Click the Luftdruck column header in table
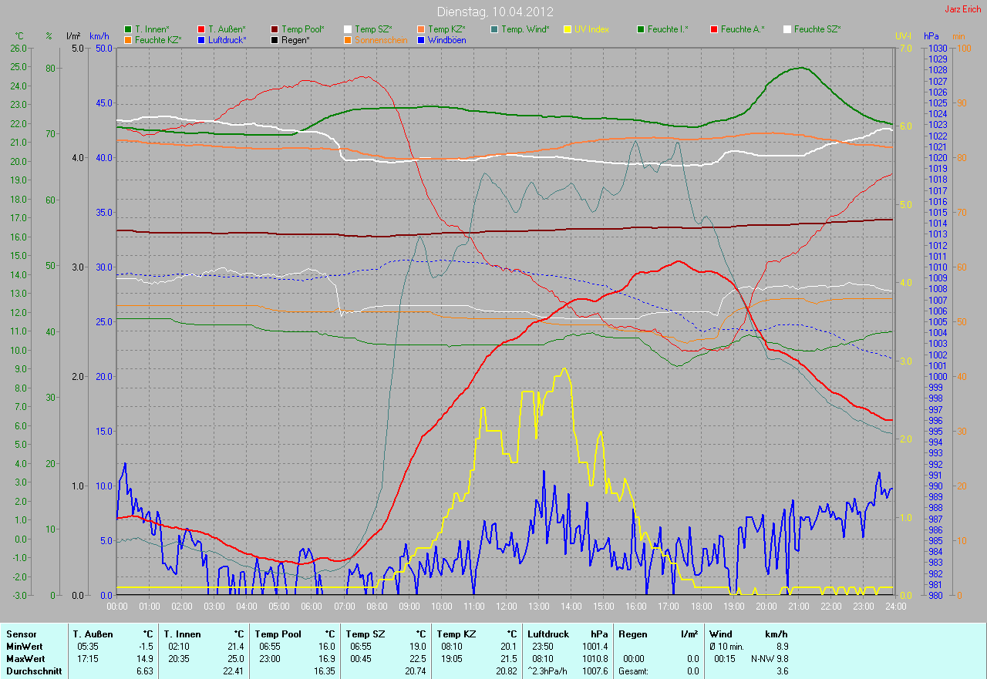Screen dimensions: 987x679 point(547,634)
